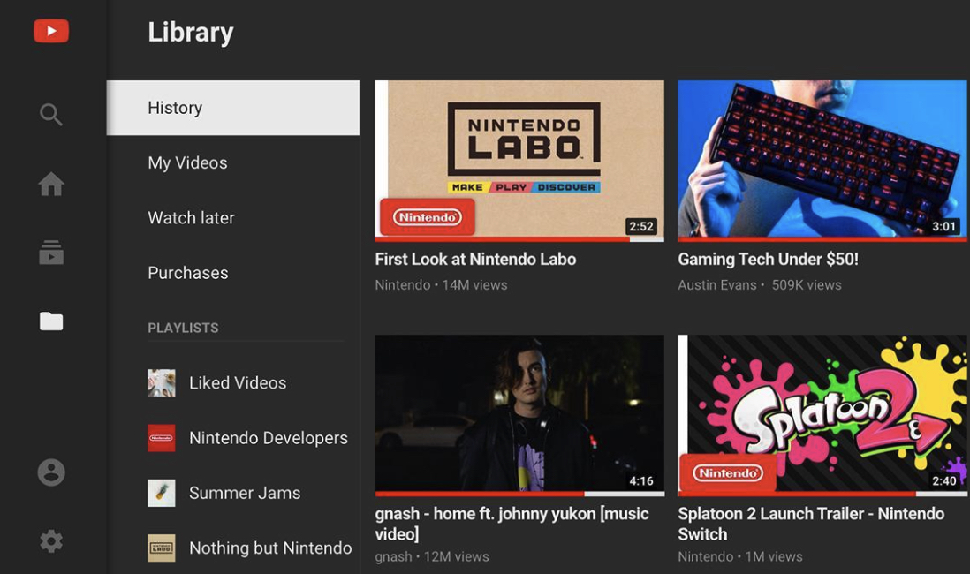970x574 pixels.
Task: Click 'Nintendo • 14M views' text
Action: 441,285
